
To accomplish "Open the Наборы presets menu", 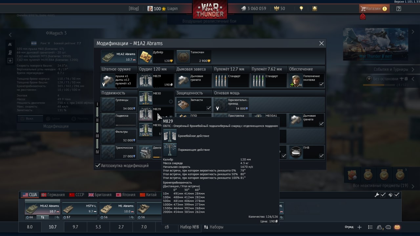I will point(214,227).
